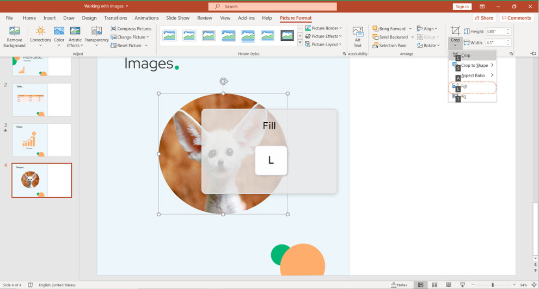
Task: Select slide 3 thumbnail
Action: (x=41, y=140)
